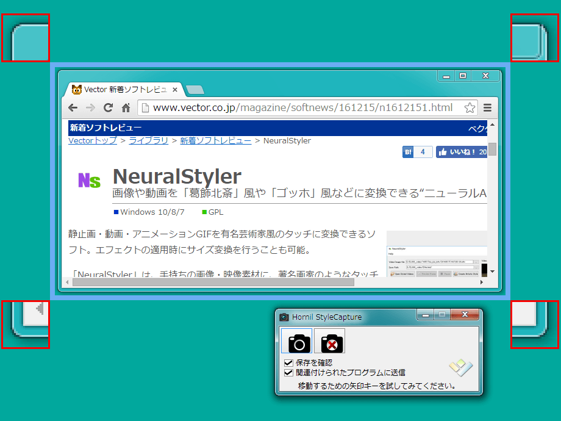Open a new browser tab
Image resolution: width=561 pixels, height=421 pixels.
(195, 90)
